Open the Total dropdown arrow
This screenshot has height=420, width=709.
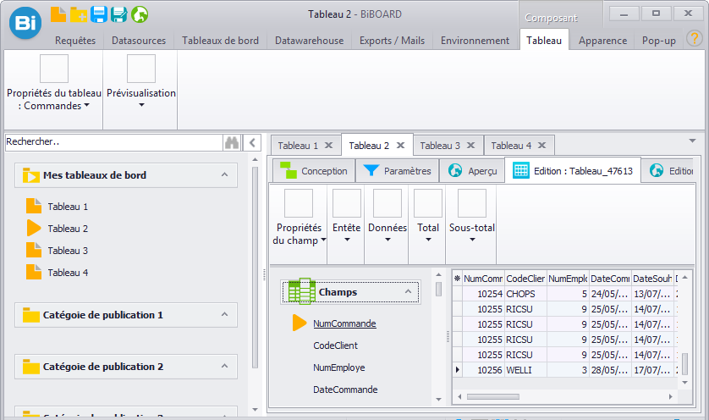pyautogui.click(x=428, y=240)
